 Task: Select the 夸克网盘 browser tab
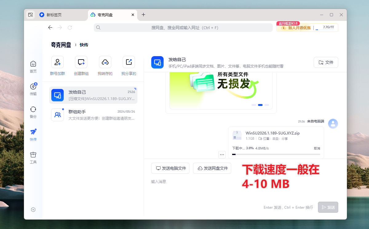click(x=105, y=15)
